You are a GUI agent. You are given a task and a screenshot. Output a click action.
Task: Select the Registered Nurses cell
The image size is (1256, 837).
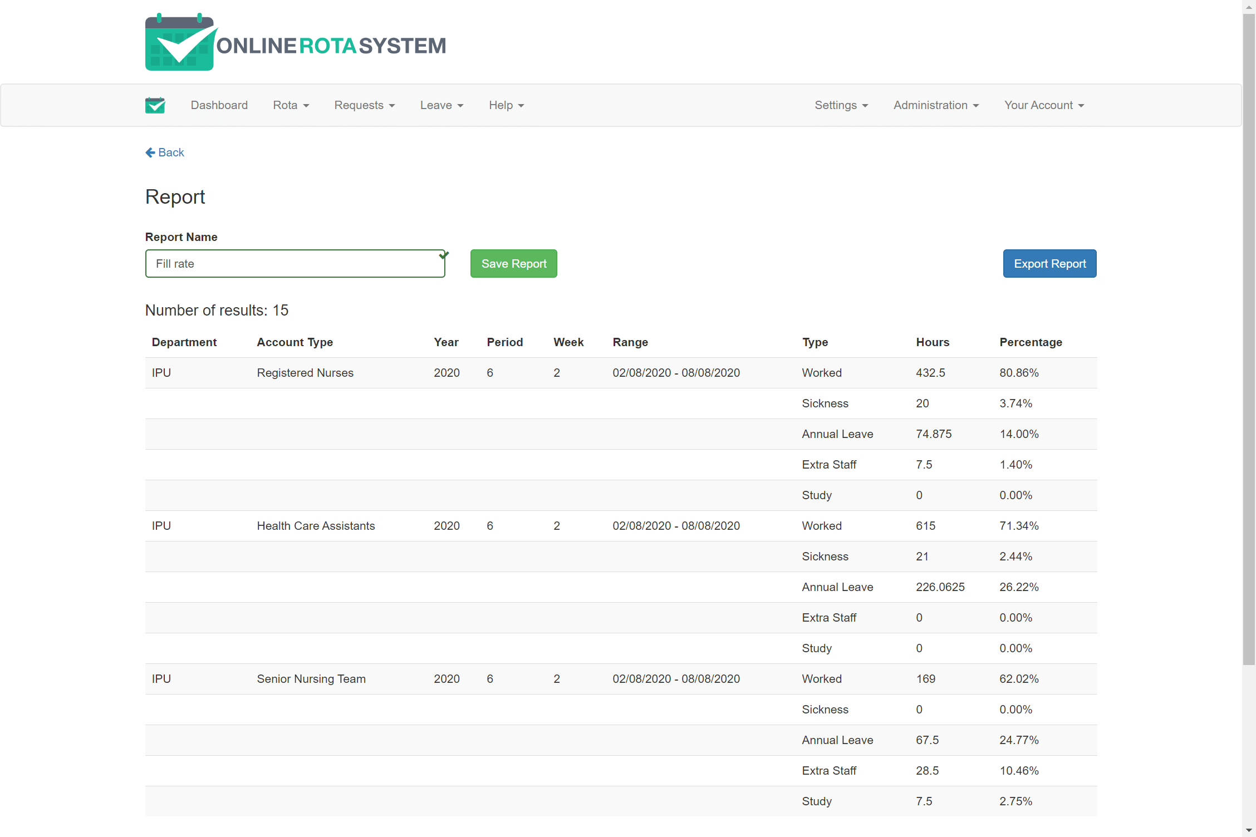point(305,373)
